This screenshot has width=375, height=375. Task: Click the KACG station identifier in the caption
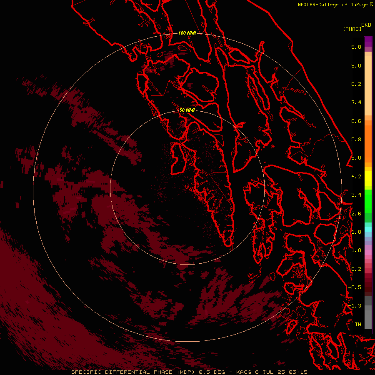tap(243, 372)
